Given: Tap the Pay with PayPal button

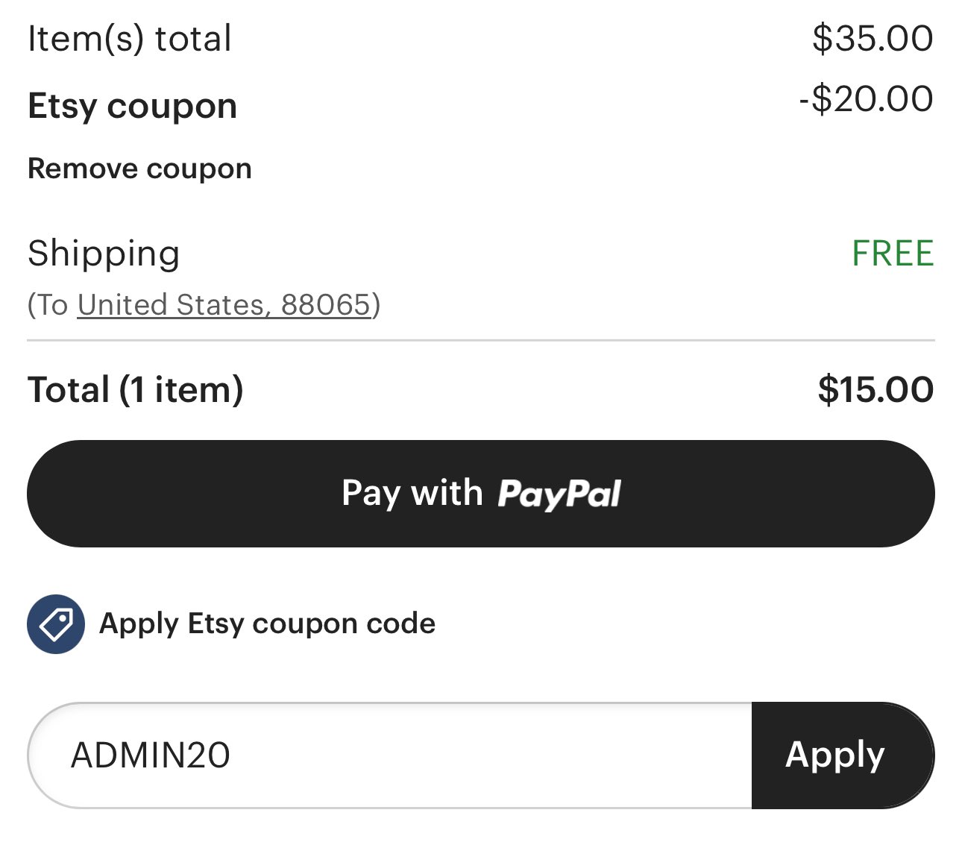Looking at the screenshot, I should (x=481, y=494).
